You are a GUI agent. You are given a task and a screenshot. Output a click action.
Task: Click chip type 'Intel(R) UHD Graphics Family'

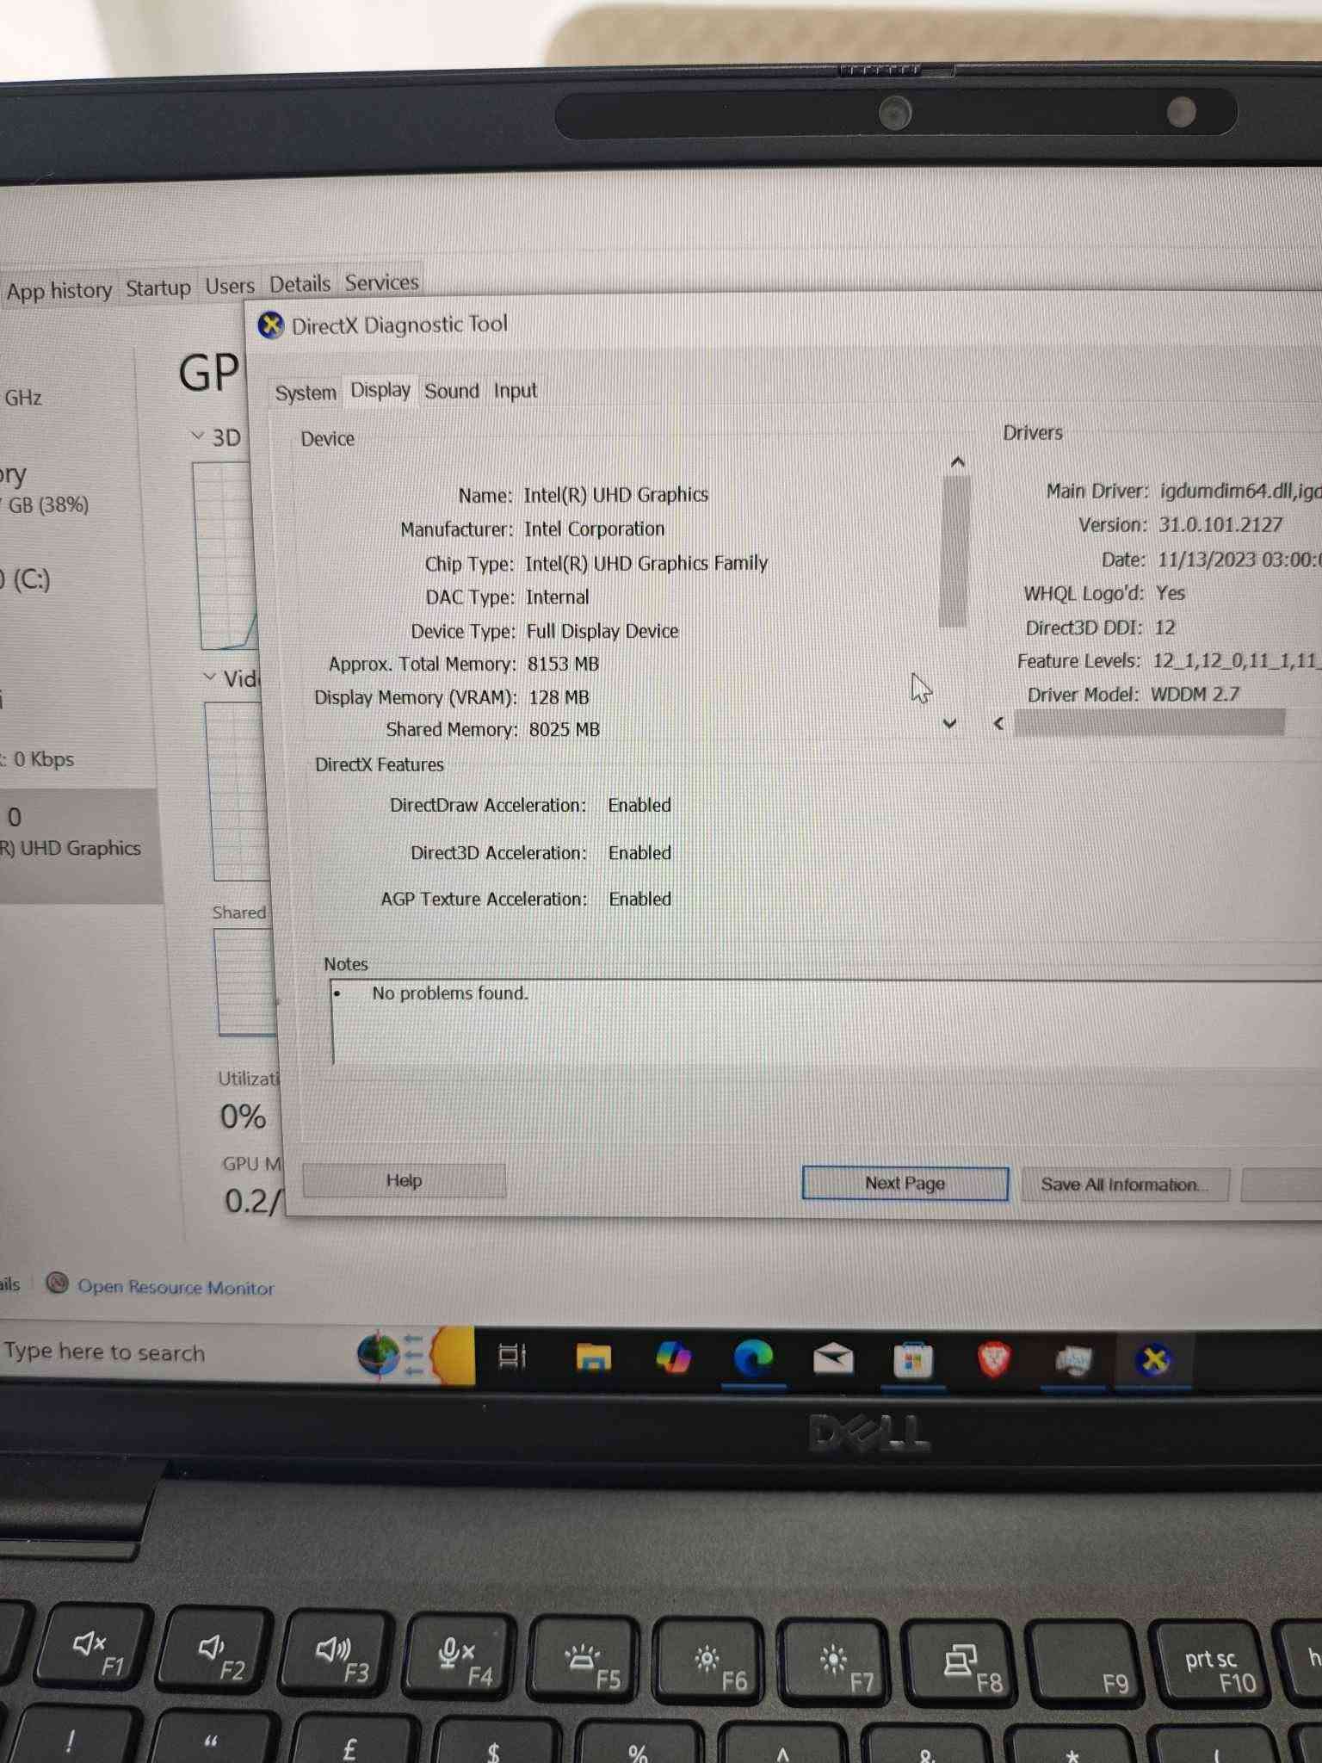click(x=646, y=563)
